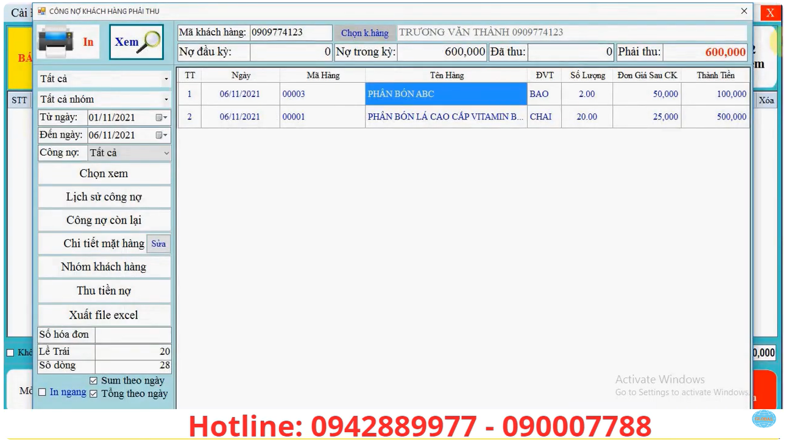Click the Đã thu value field
The image size is (786, 442).
pyautogui.click(x=571, y=52)
